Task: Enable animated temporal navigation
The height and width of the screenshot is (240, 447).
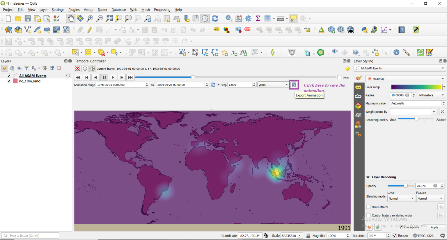Action: (93, 69)
